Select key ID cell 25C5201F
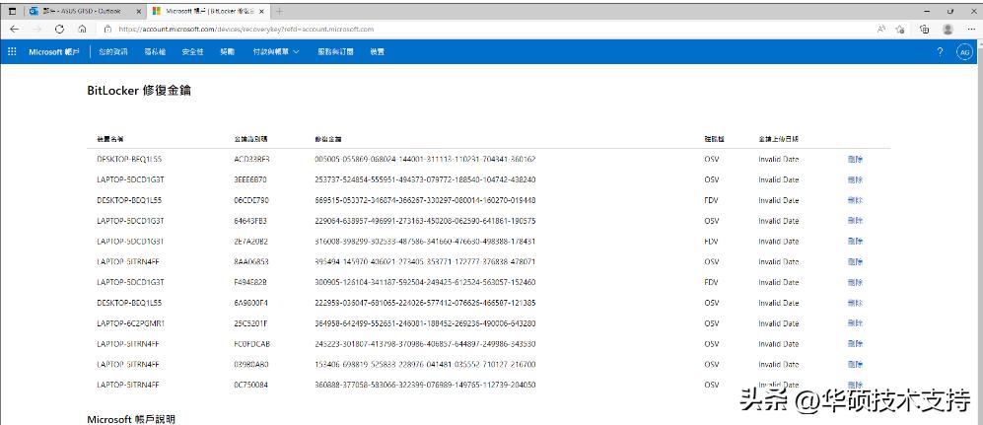The height and width of the screenshot is (425, 983). point(250,323)
